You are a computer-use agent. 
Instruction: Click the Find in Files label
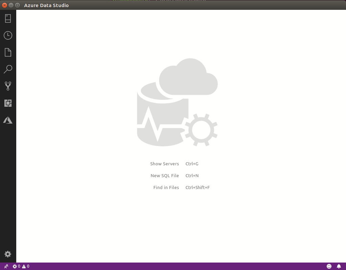[x=166, y=187]
